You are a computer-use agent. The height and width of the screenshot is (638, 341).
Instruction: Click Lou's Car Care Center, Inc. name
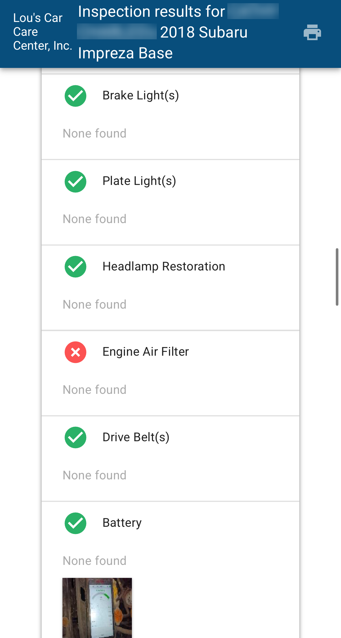click(x=42, y=32)
